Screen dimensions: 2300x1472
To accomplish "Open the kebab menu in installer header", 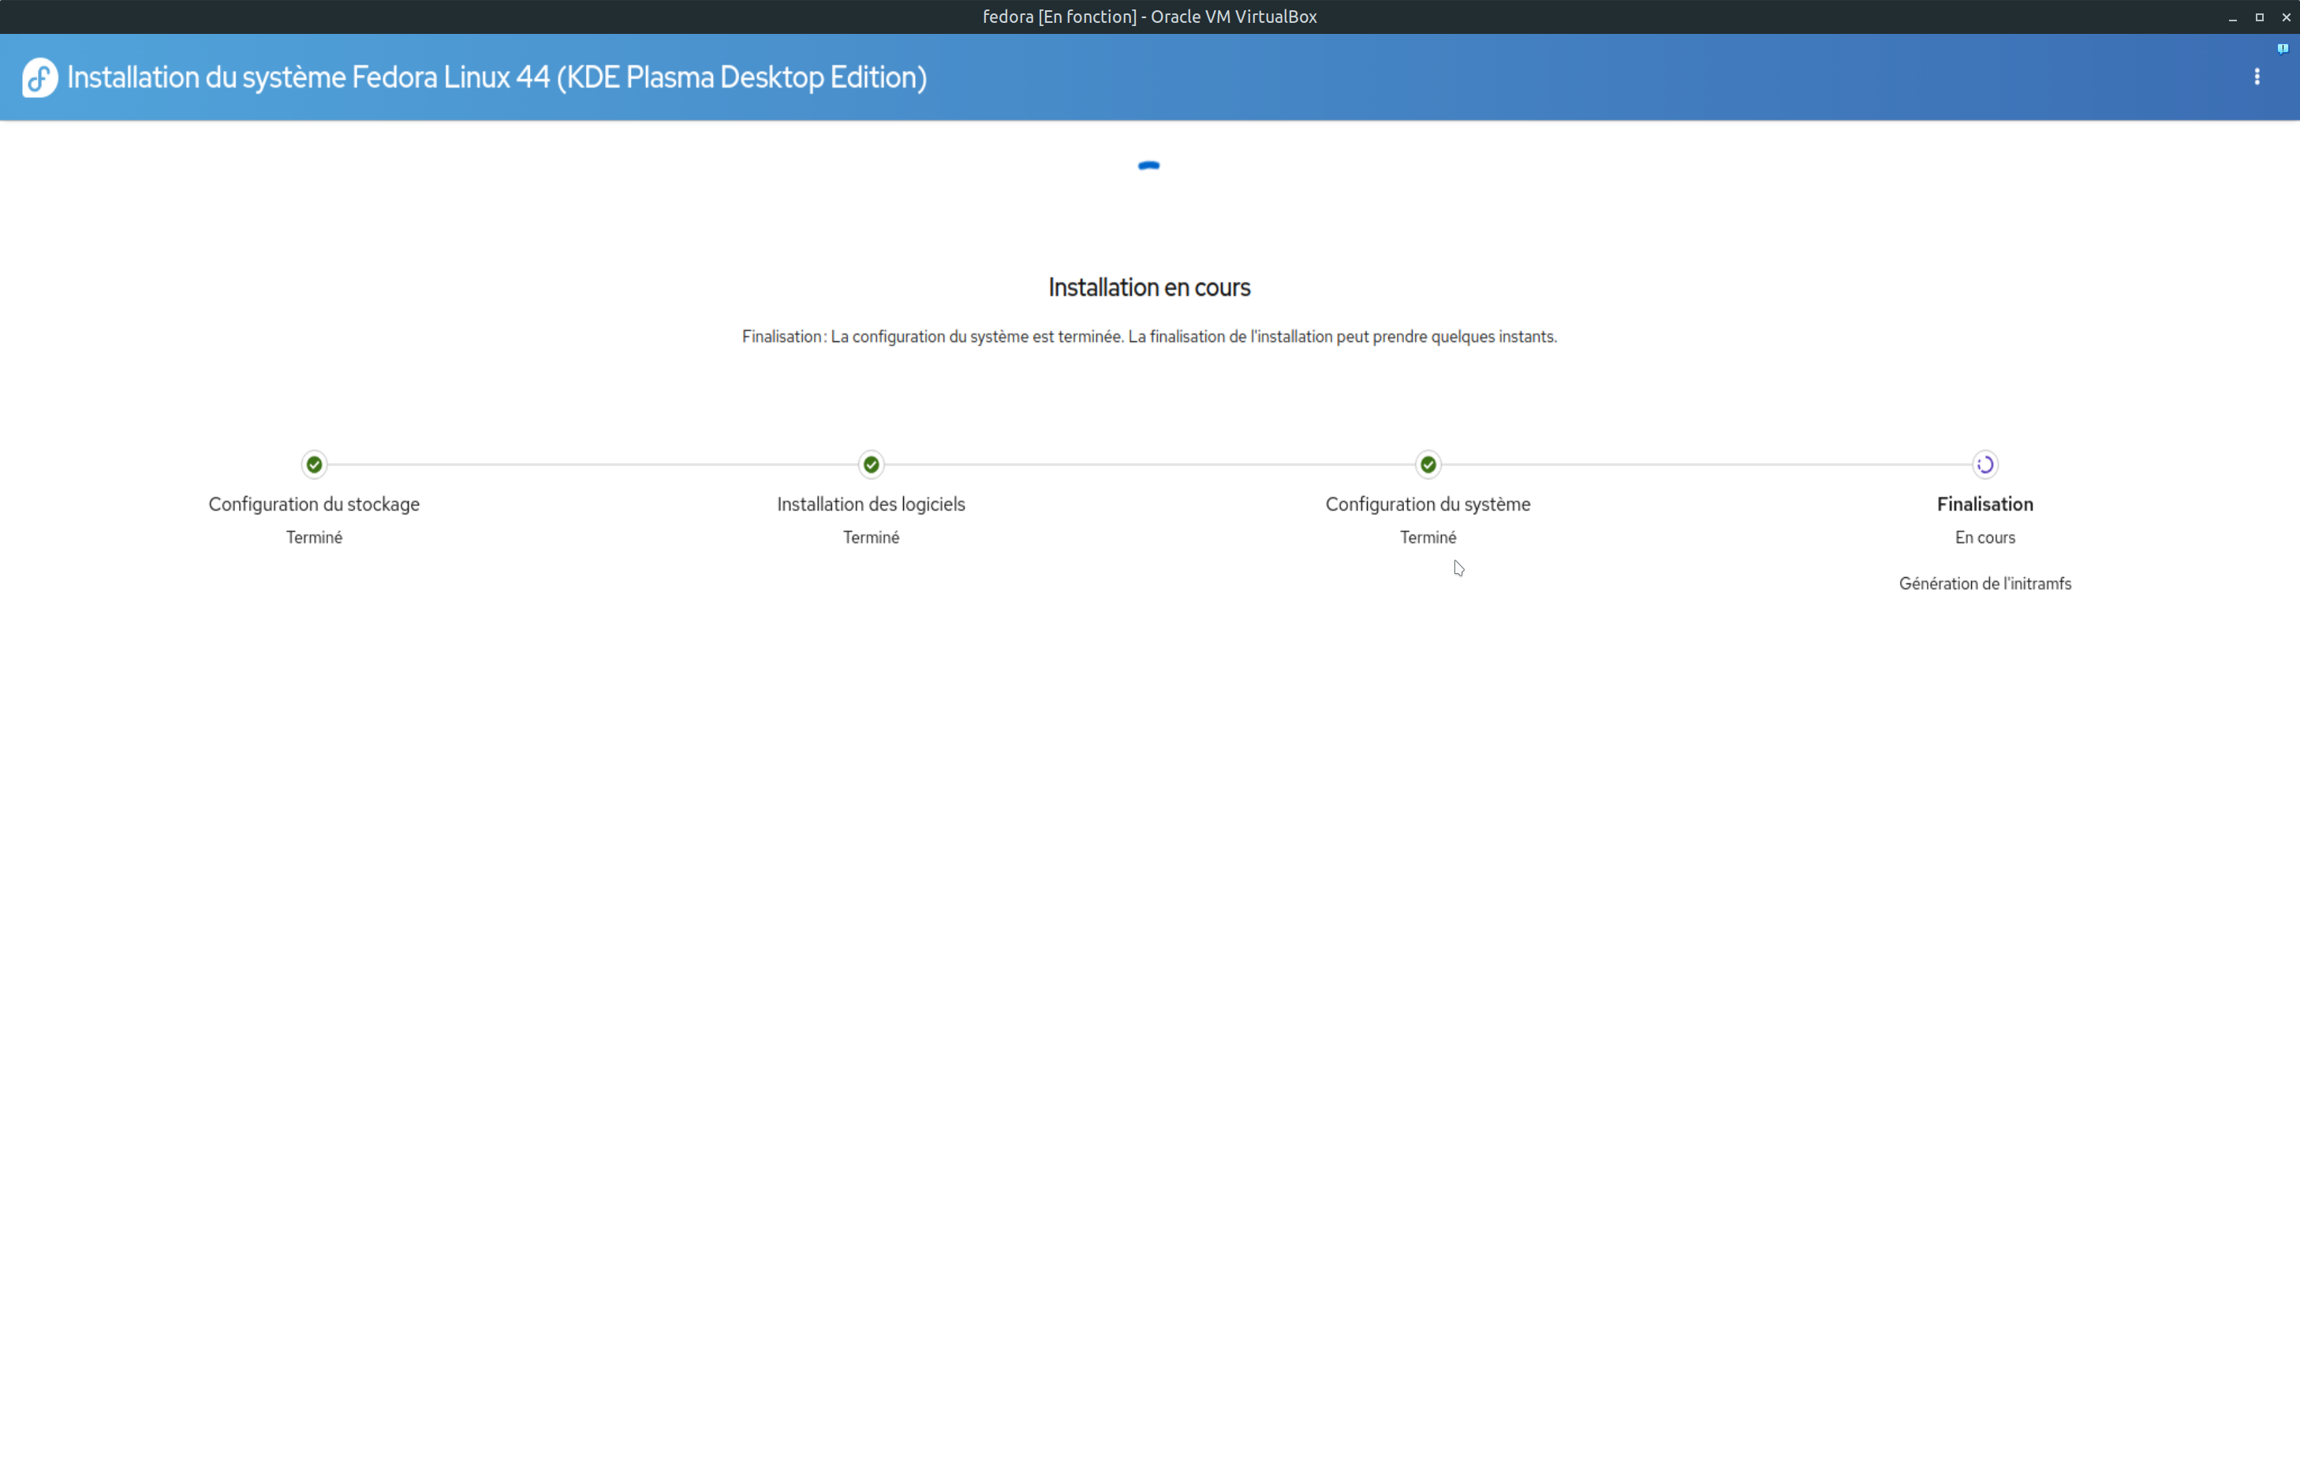I will (x=2257, y=76).
